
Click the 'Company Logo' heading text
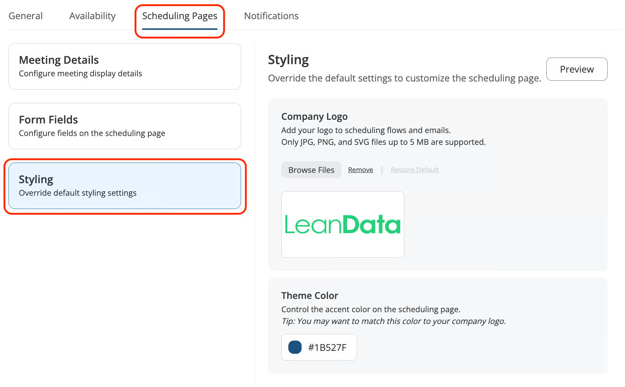pos(315,116)
